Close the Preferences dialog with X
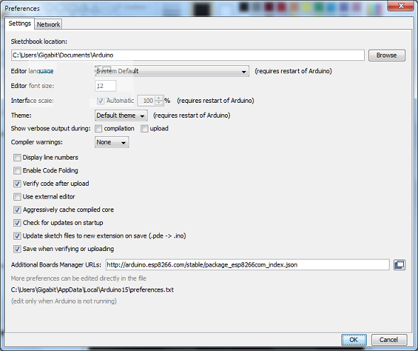Screen dimensions: 418x351 pos(402,6)
